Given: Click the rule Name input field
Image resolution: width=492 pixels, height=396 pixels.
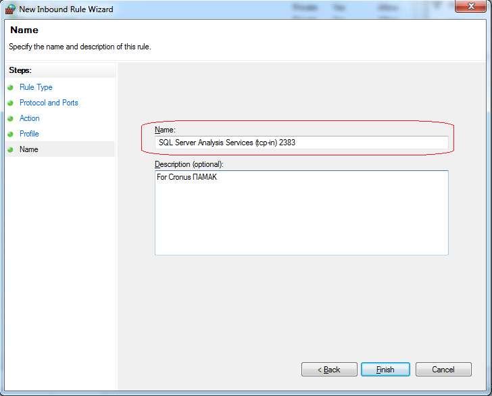Looking at the screenshot, I should [301, 143].
